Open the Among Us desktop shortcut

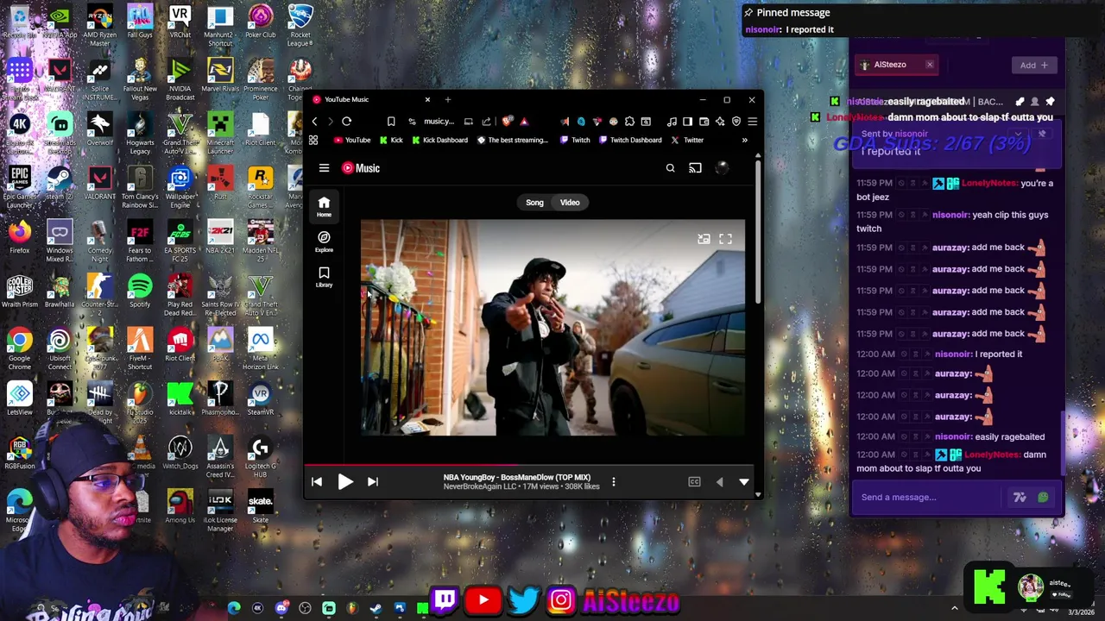[180, 507]
